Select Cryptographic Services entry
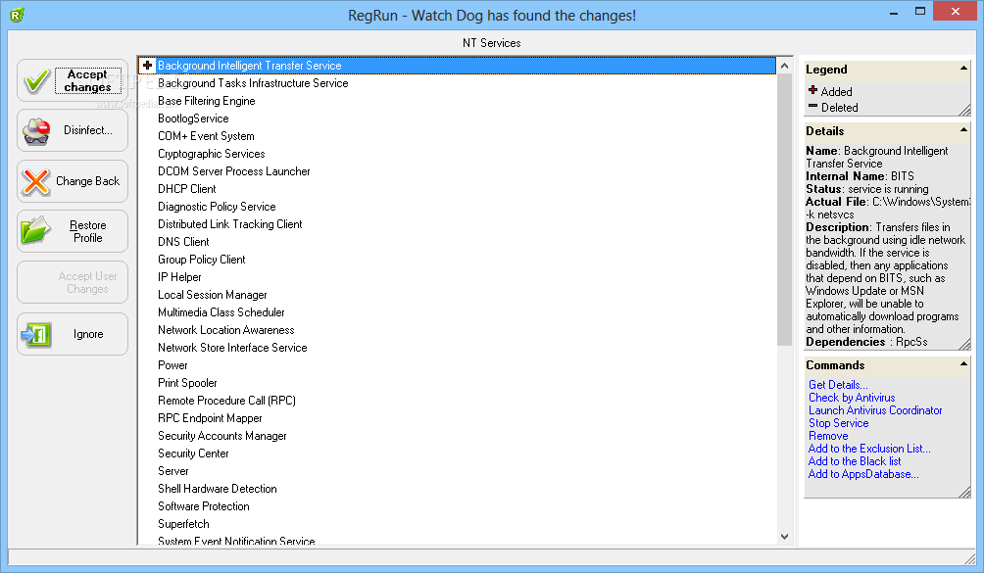984x573 pixels. click(x=212, y=154)
